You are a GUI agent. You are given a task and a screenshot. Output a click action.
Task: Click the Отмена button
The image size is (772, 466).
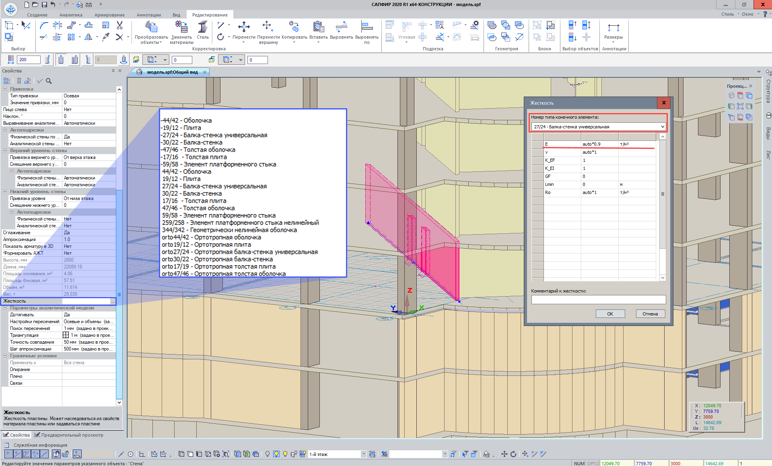point(650,314)
